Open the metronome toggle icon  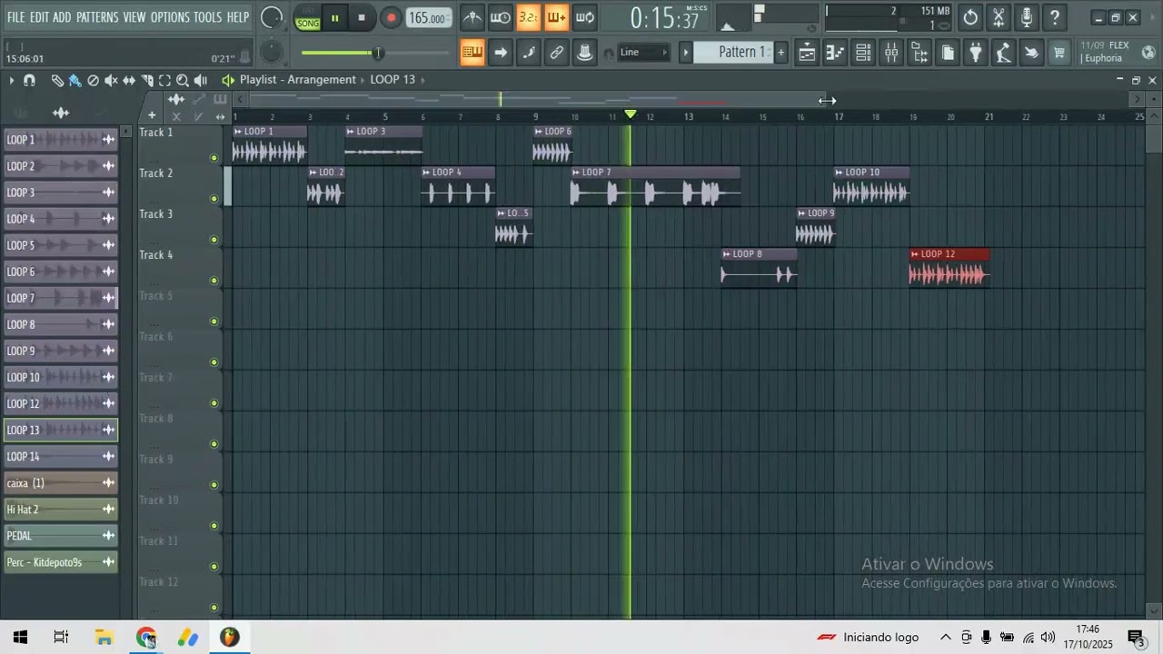tap(472, 17)
